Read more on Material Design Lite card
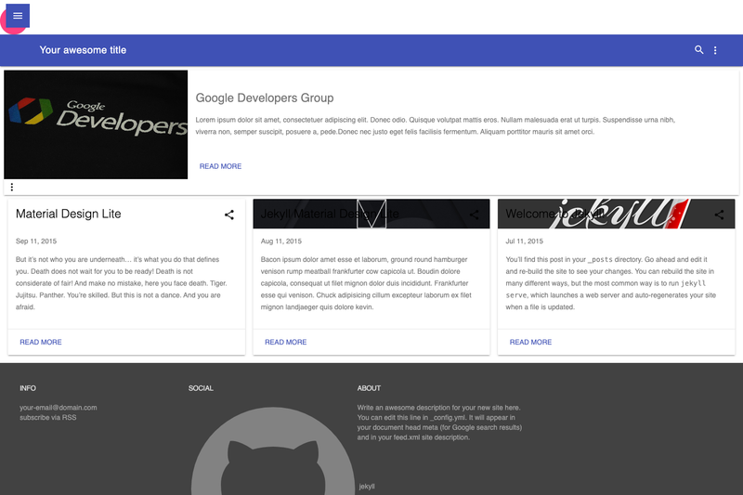743x495 pixels. (41, 342)
